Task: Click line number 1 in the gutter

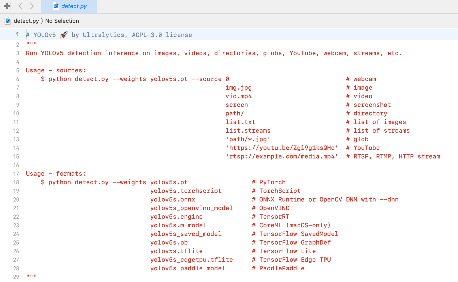Action: 17,34
